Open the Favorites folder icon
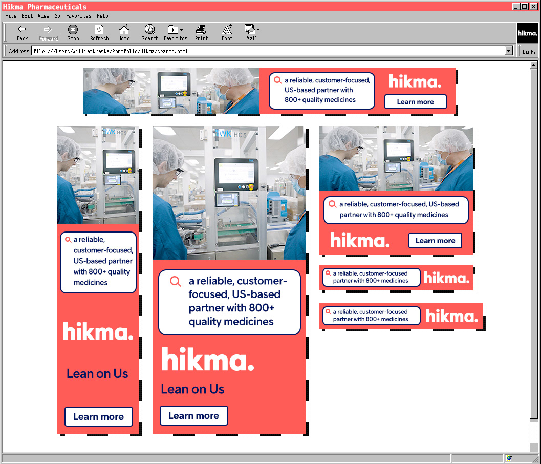 pyautogui.click(x=172, y=30)
